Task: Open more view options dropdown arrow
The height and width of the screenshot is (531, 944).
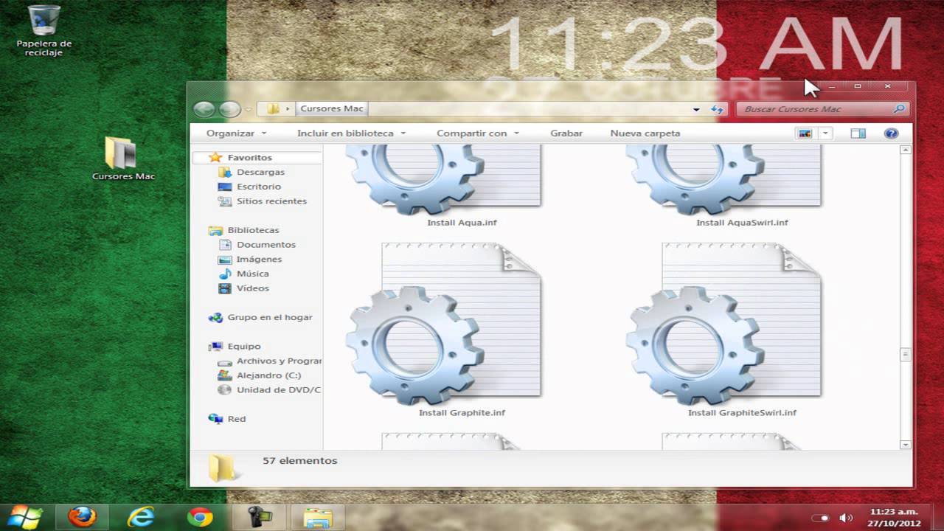Action: tap(825, 133)
